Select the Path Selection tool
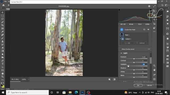 point(2,67)
